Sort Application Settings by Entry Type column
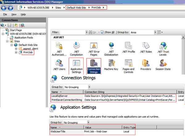The image size is (185, 136). (x=139, y=127)
